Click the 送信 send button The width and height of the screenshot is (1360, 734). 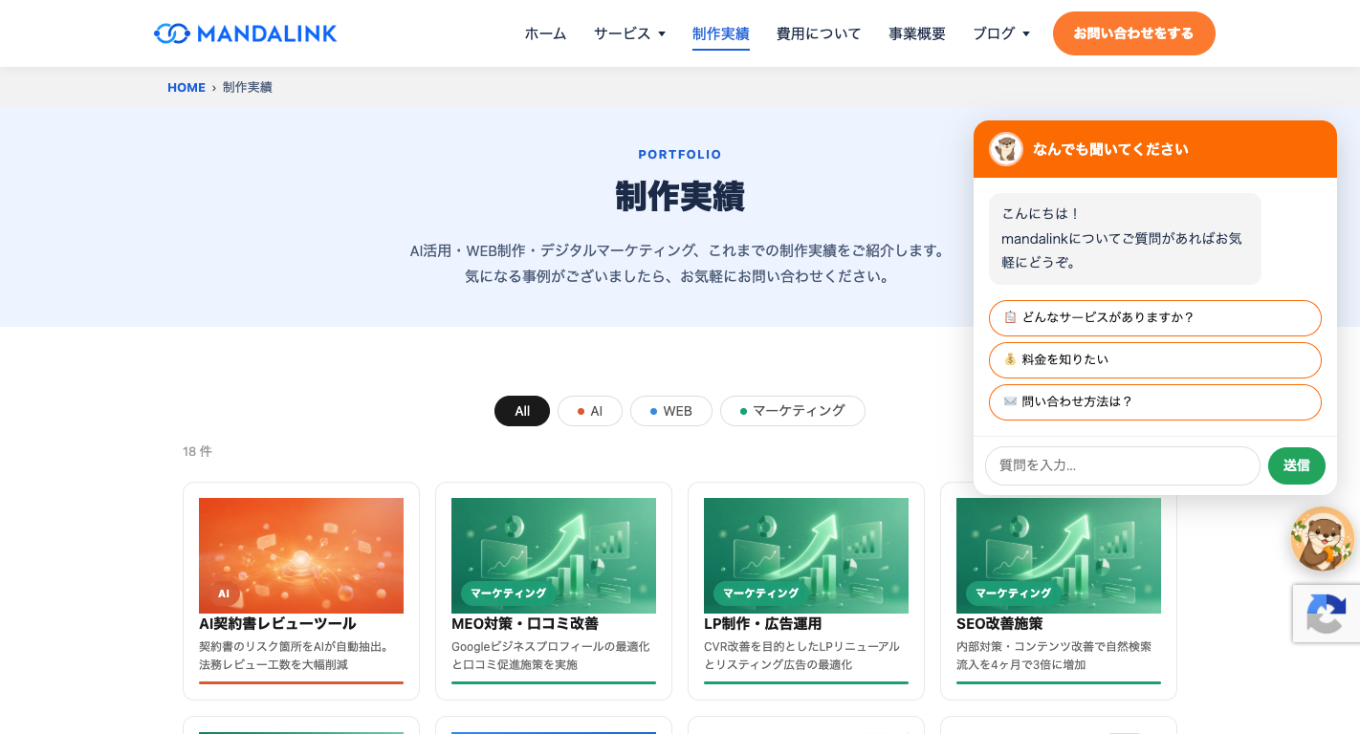1297,465
